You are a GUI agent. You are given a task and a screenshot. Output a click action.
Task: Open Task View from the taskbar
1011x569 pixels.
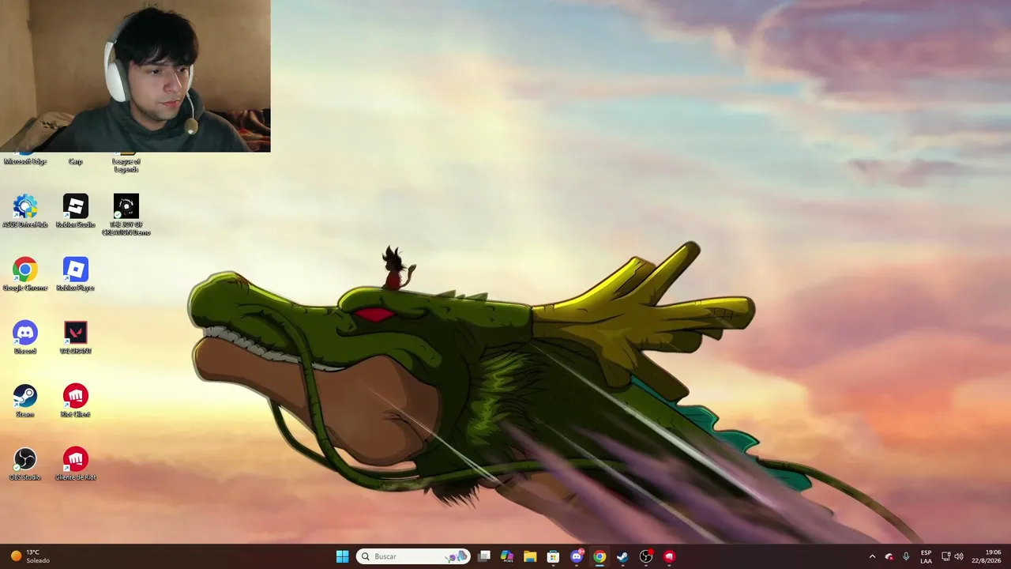tap(484, 556)
